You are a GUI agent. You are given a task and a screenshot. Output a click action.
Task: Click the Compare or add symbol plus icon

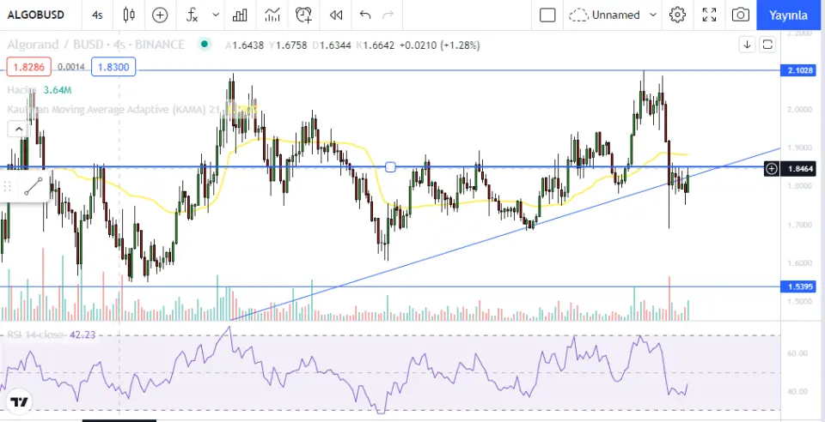(160, 15)
